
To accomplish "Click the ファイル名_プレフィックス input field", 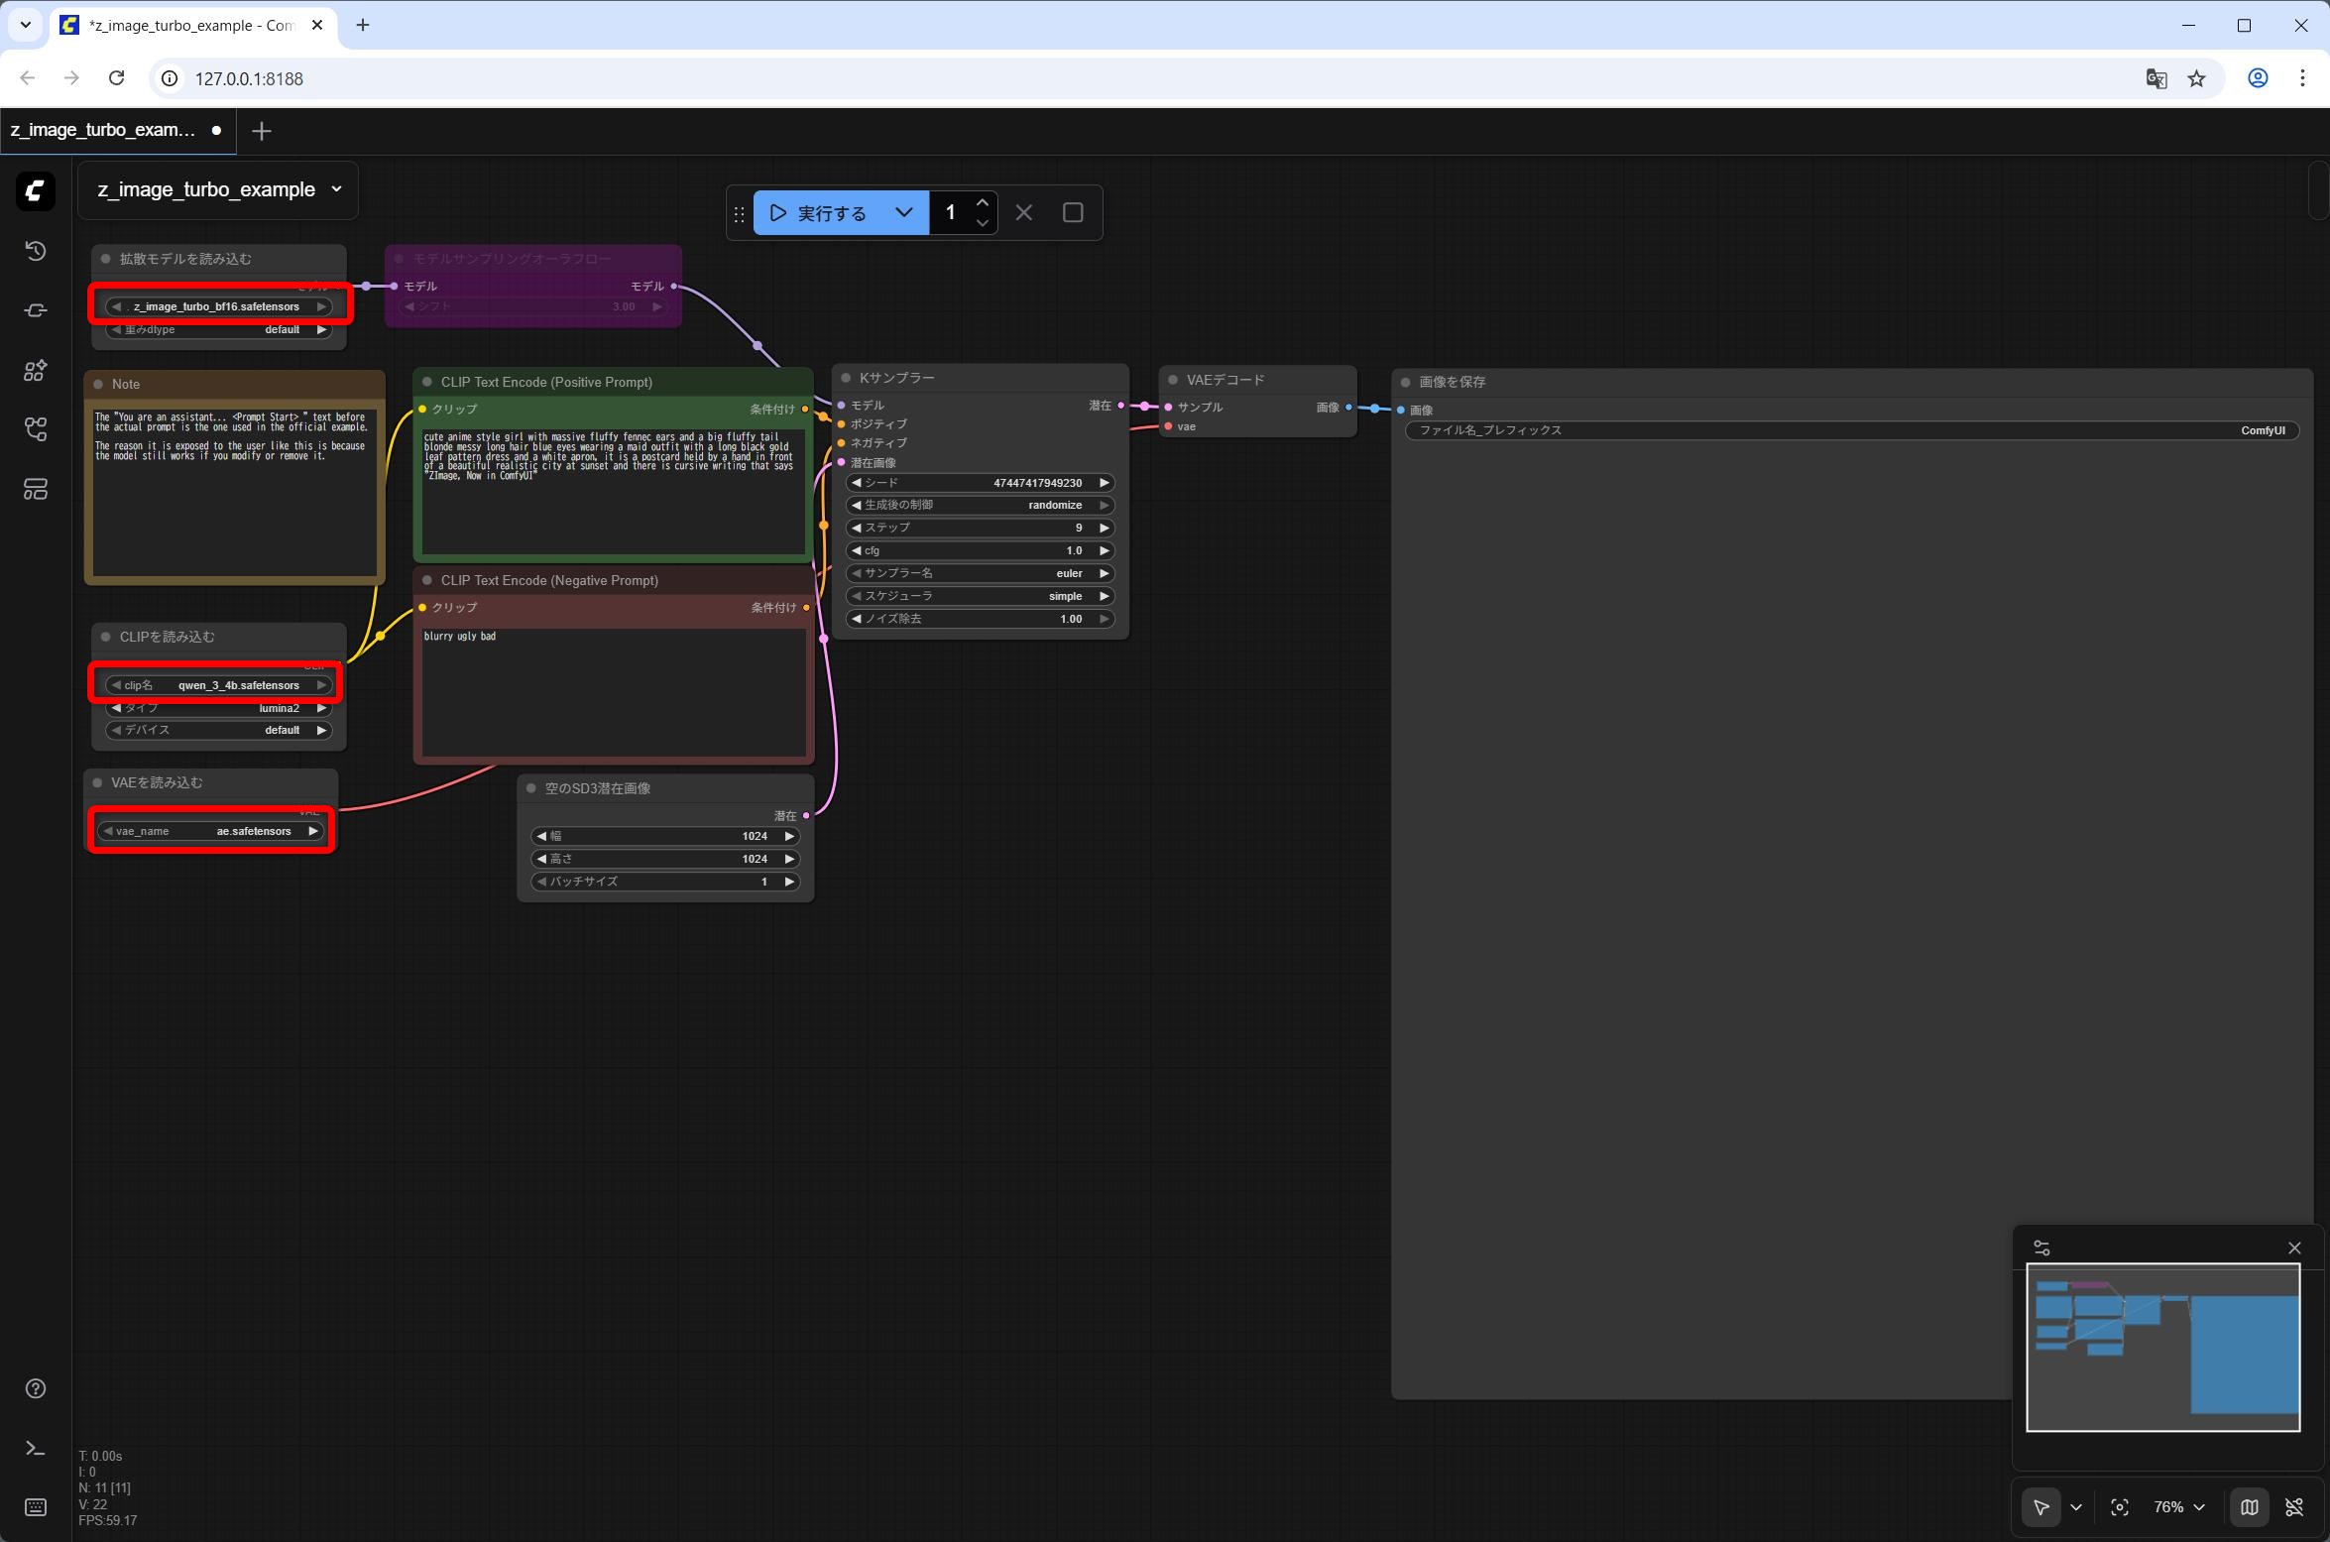I will [x=1851, y=430].
